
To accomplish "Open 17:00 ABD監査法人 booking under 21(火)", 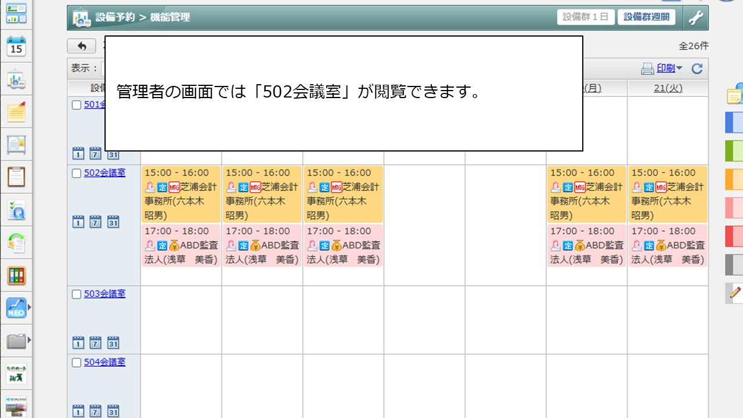I will pos(668,246).
